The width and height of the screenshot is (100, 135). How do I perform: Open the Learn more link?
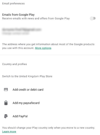pos(9,132)
